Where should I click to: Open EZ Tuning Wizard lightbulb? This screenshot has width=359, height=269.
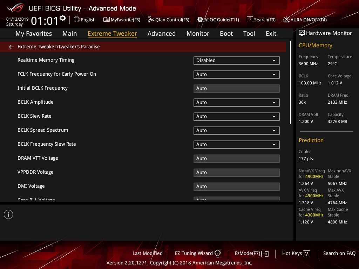217,253
